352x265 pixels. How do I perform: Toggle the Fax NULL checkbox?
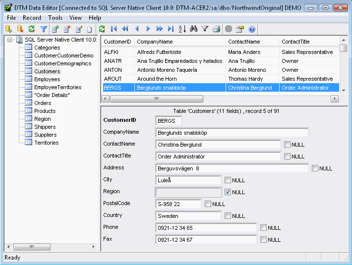tap(263, 239)
